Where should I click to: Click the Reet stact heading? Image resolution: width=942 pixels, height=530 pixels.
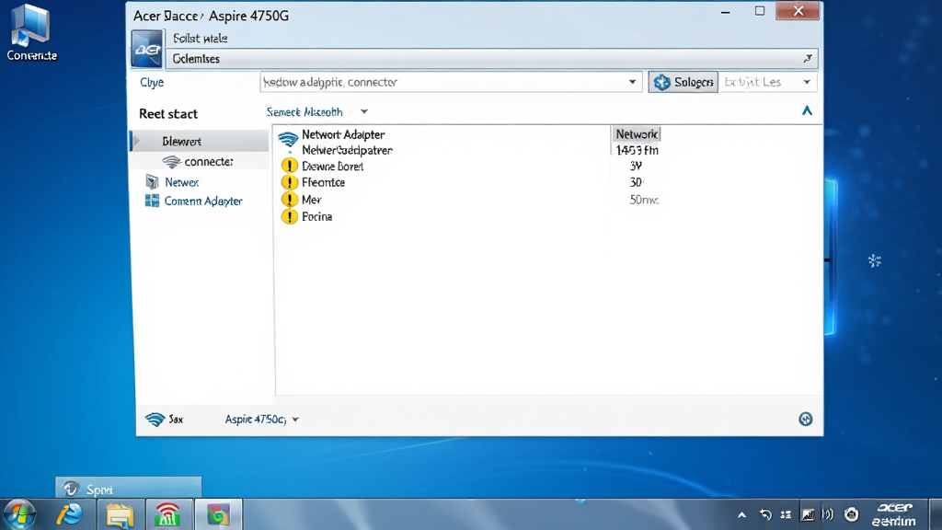coord(168,113)
